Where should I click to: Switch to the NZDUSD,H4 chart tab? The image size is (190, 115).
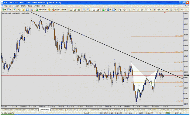tap(95, 110)
